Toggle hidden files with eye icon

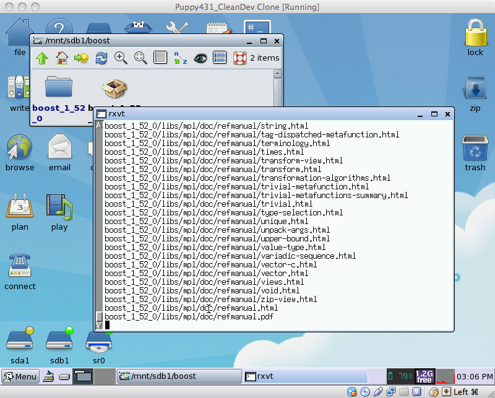[x=200, y=58]
